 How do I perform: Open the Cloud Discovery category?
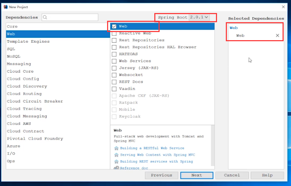pos(58,86)
